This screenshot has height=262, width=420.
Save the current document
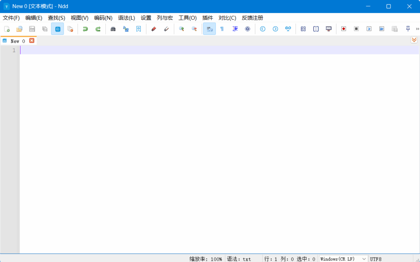coord(32,29)
